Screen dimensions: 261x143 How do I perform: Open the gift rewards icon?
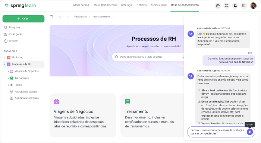coord(218,6)
